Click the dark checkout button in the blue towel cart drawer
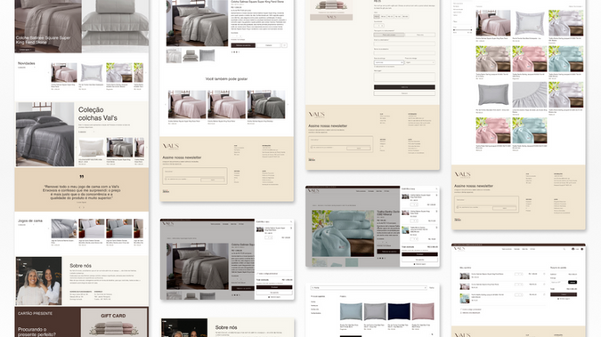The image size is (601, 337). coord(419,254)
